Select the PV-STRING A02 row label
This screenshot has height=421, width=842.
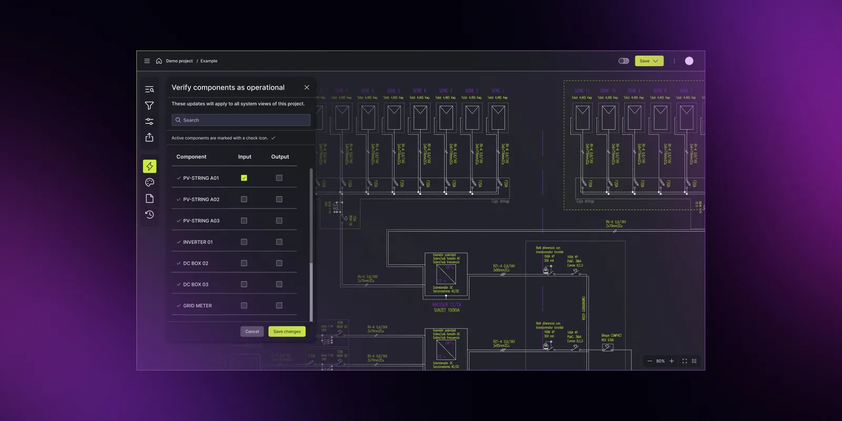tap(201, 199)
